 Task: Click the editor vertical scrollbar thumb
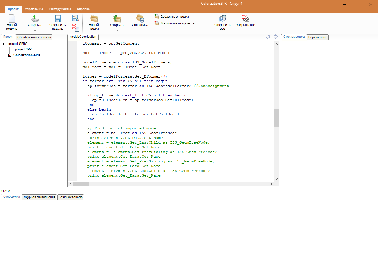pyautogui.click(x=276, y=118)
